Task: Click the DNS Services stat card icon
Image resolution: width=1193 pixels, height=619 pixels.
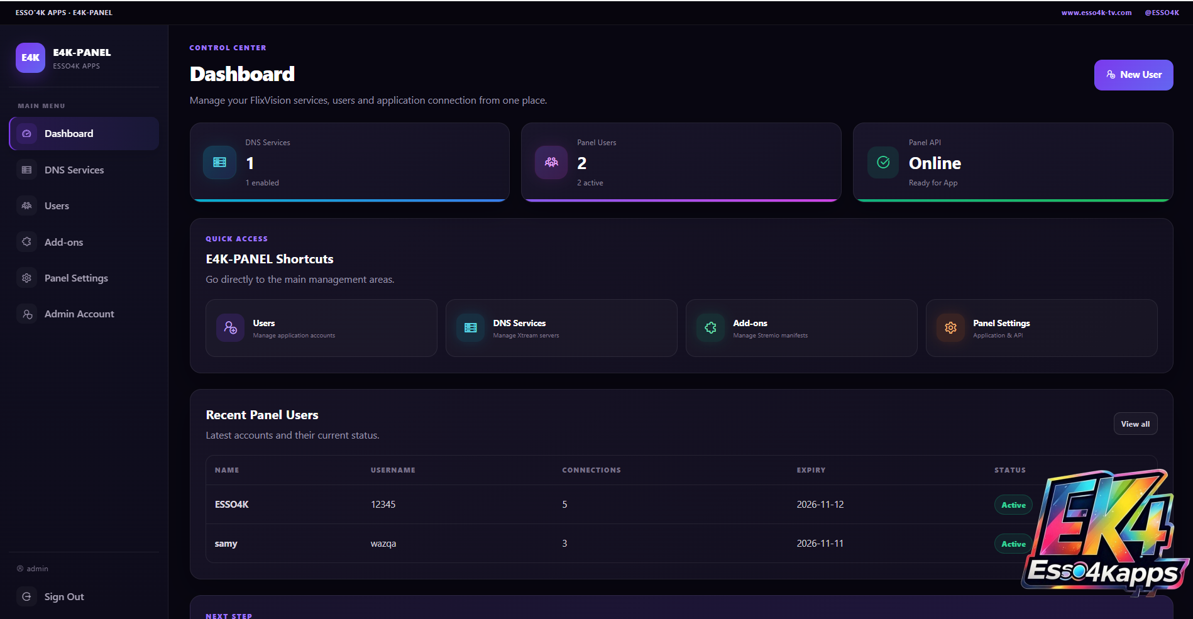Action: tap(219, 163)
